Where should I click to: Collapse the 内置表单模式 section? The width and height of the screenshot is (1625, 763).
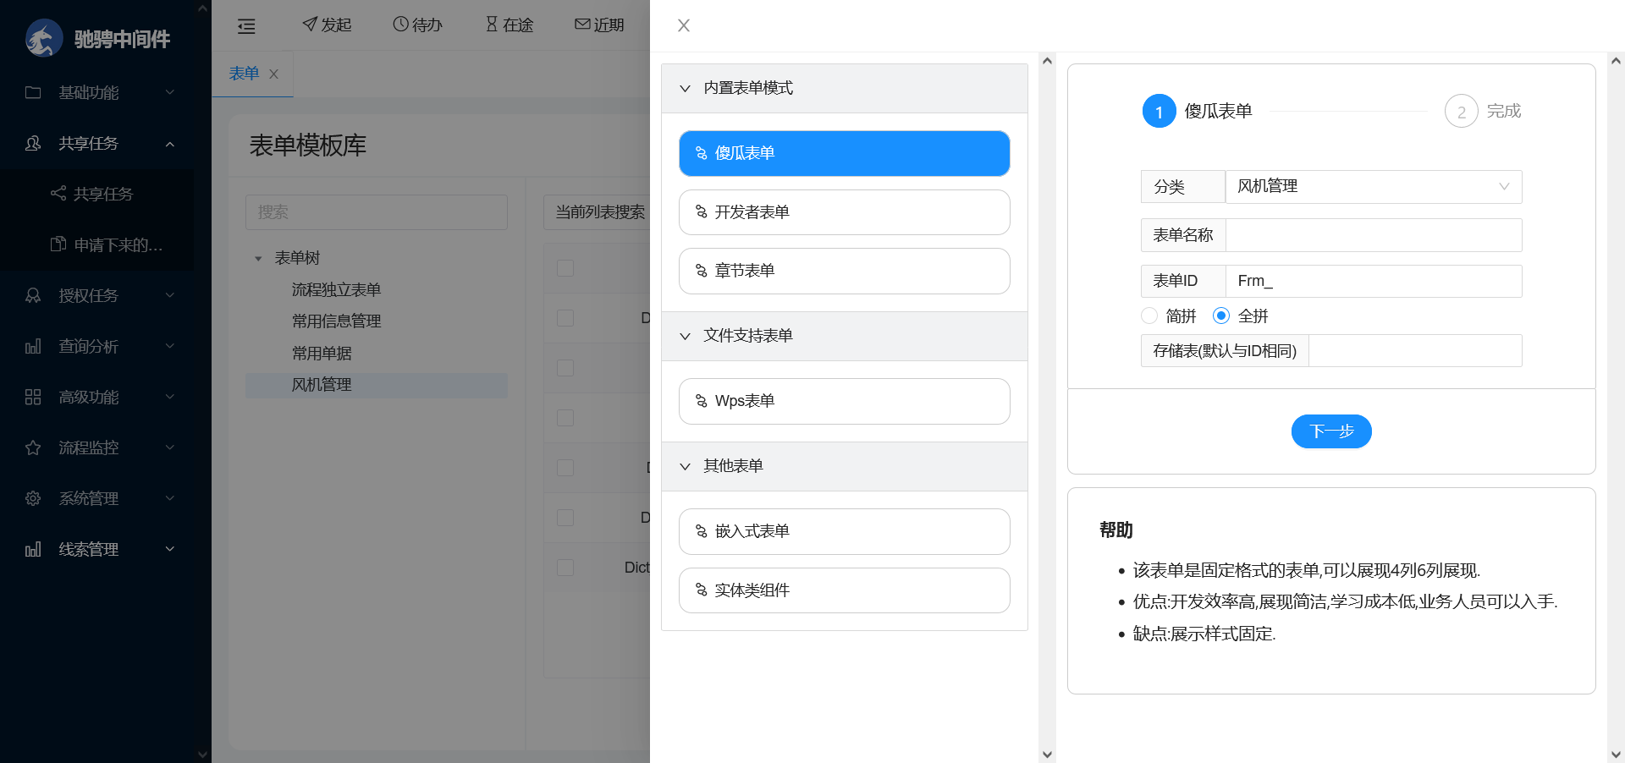coord(686,88)
